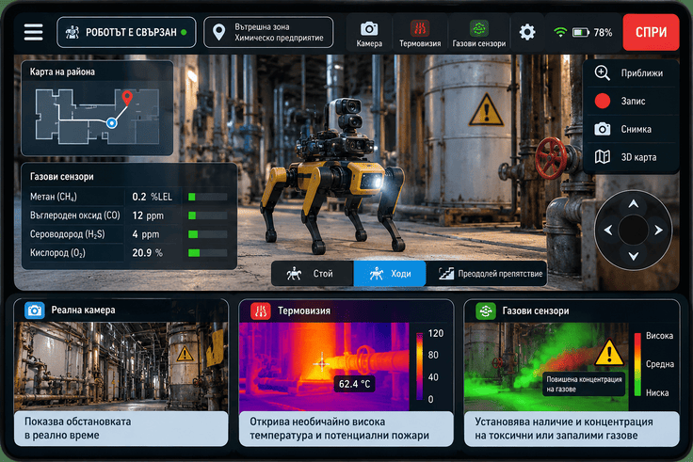Click the 0.2 %LEL methane value

point(152,197)
